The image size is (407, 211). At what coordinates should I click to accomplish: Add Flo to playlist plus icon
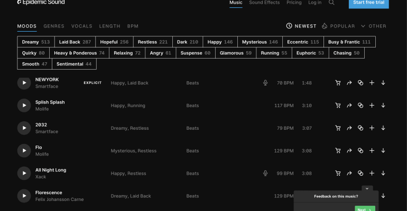tap(372, 151)
